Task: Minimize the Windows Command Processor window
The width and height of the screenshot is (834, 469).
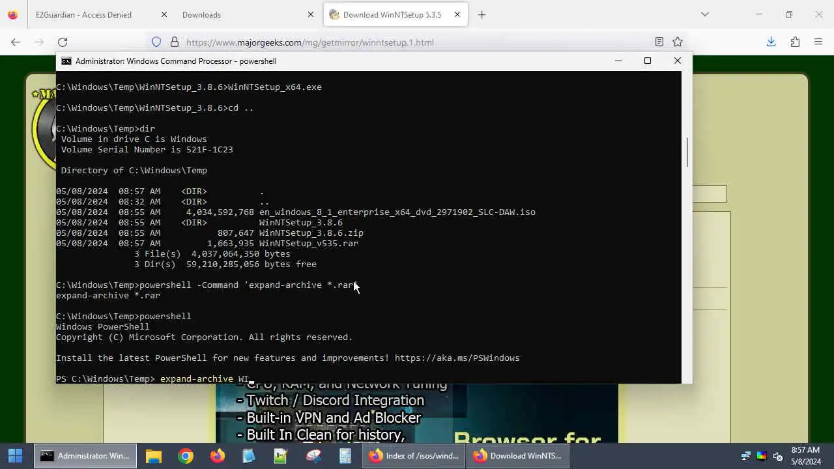Action: coord(618,61)
